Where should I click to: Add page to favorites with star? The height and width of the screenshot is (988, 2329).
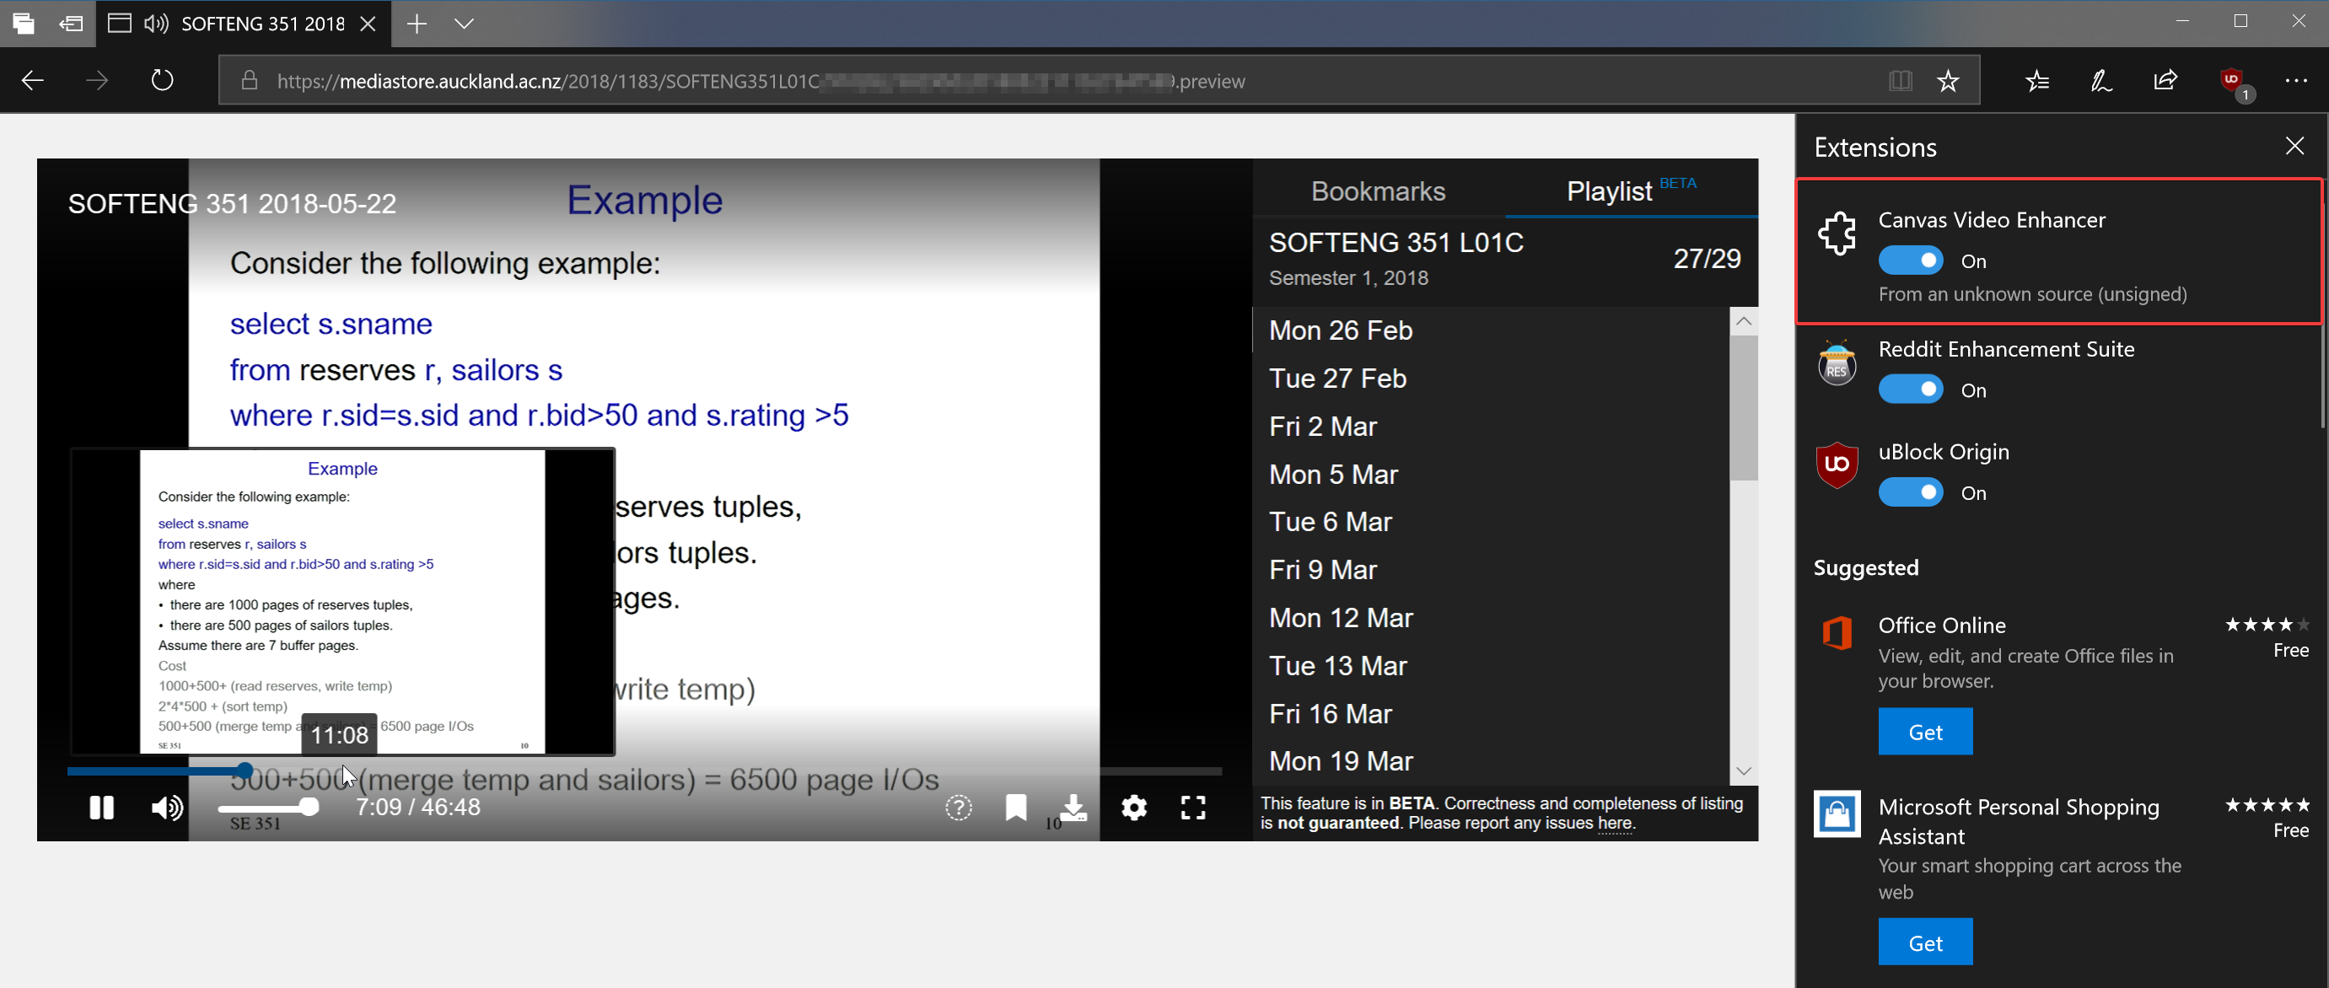pos(1948,80)
